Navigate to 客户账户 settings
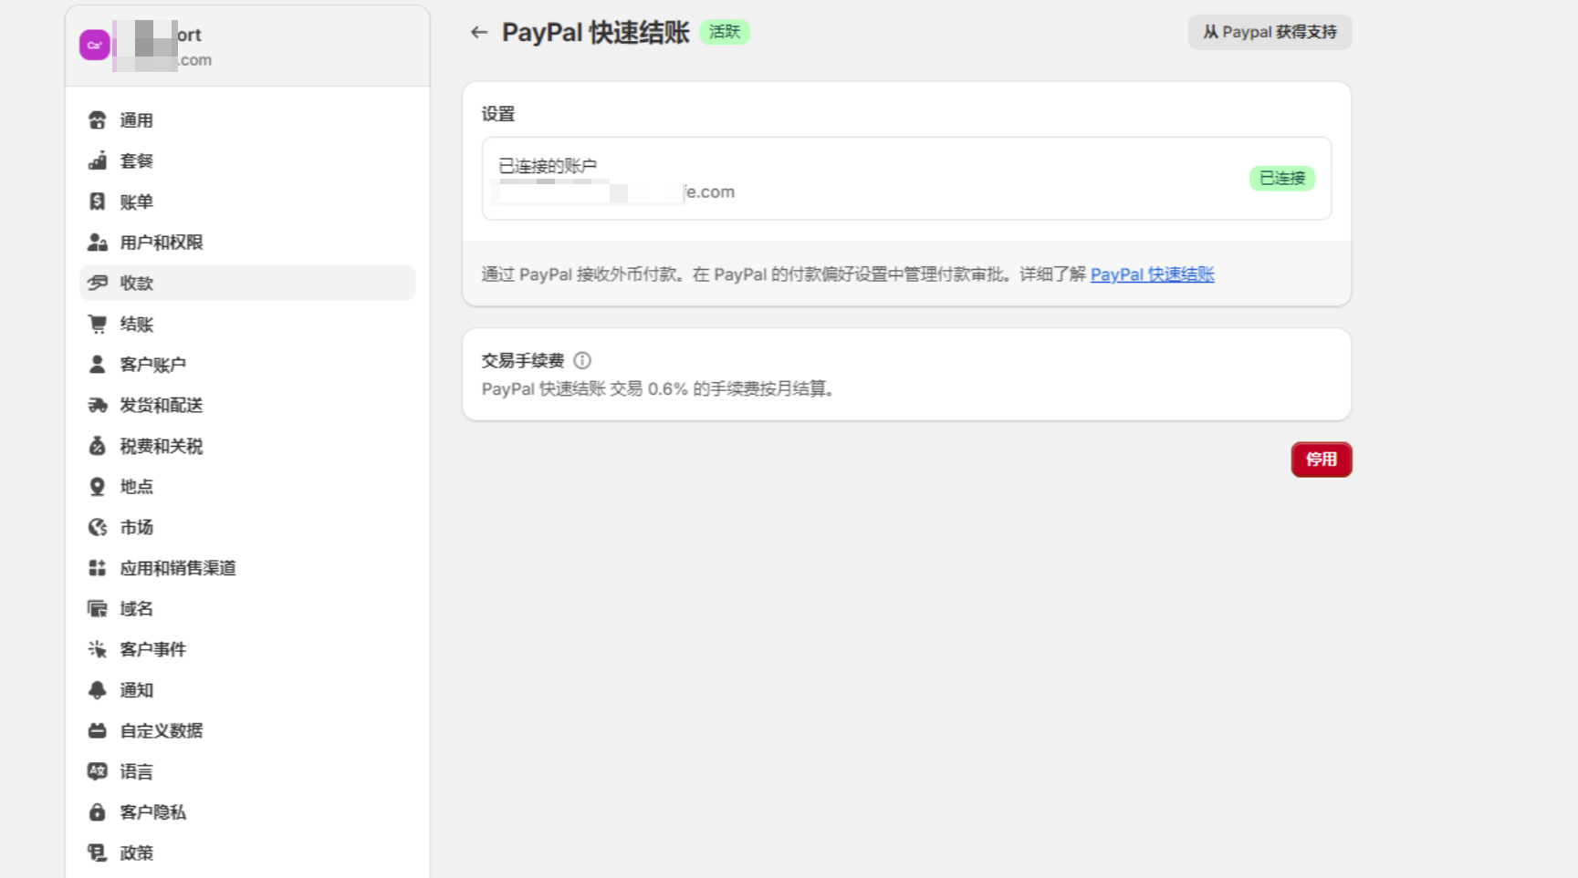This screenshot has width=1578, height=878. coord(247,365)
